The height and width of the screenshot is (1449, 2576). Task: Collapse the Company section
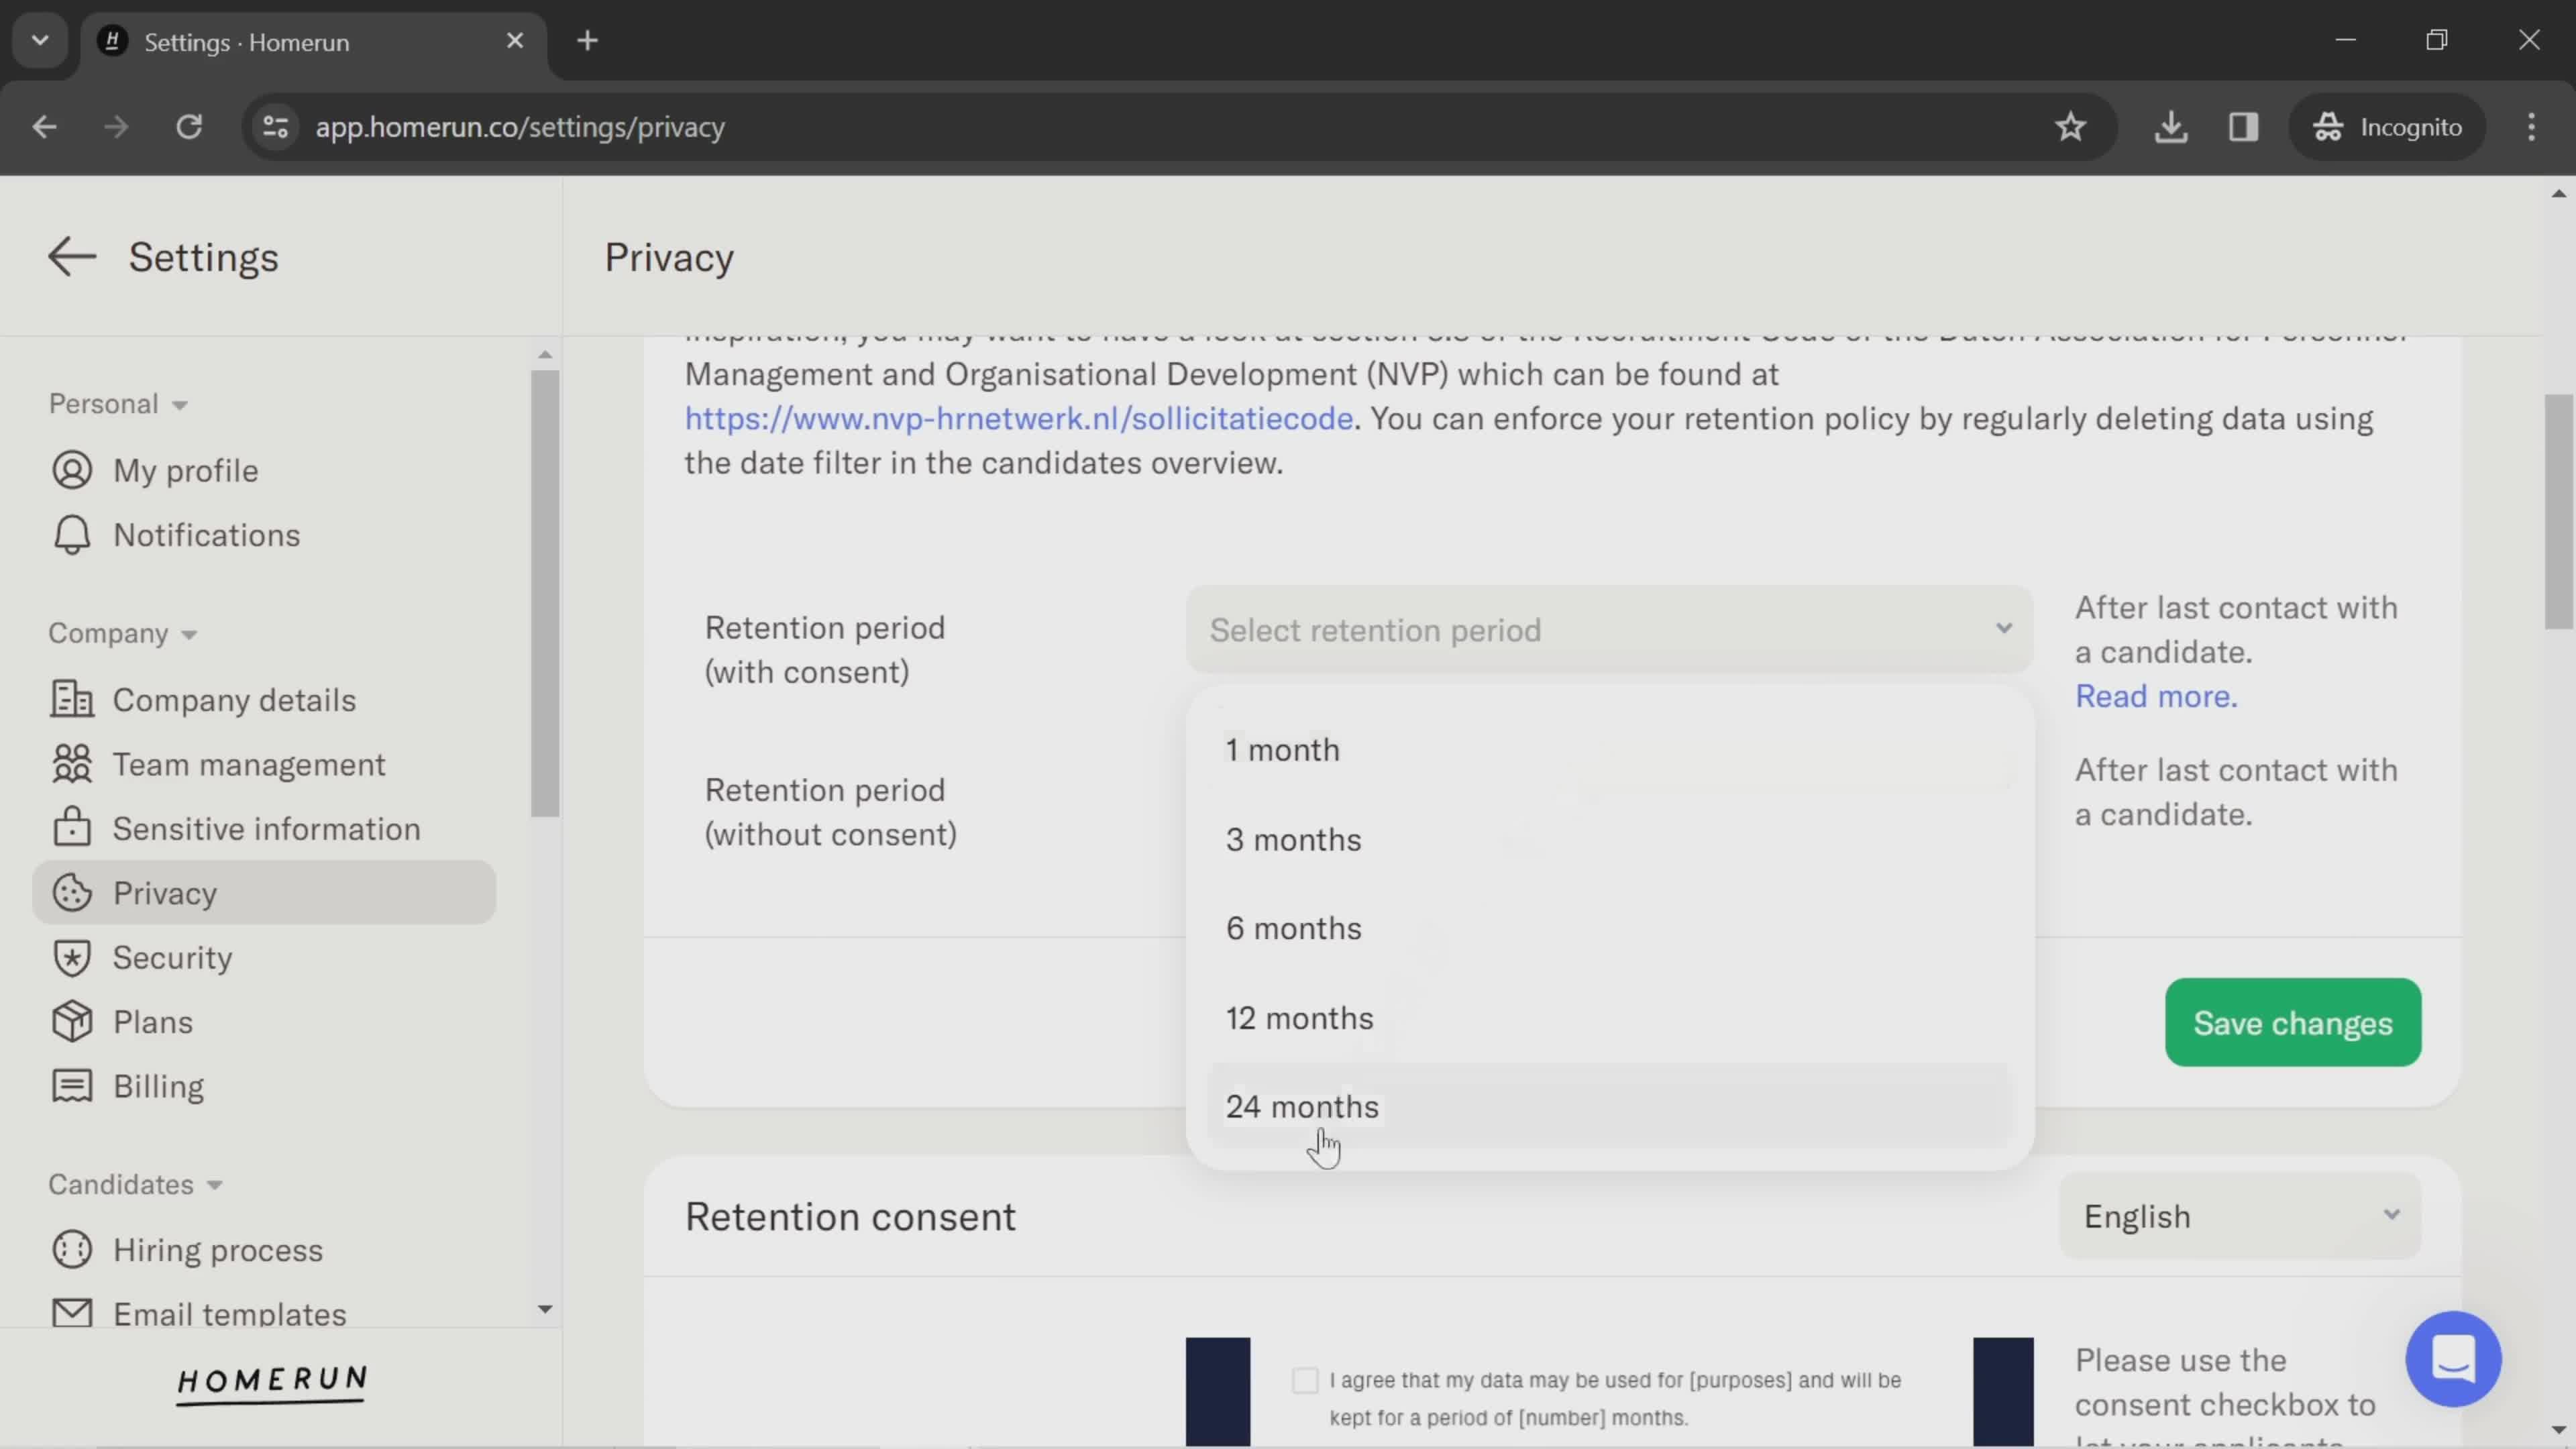pos(123,633)
